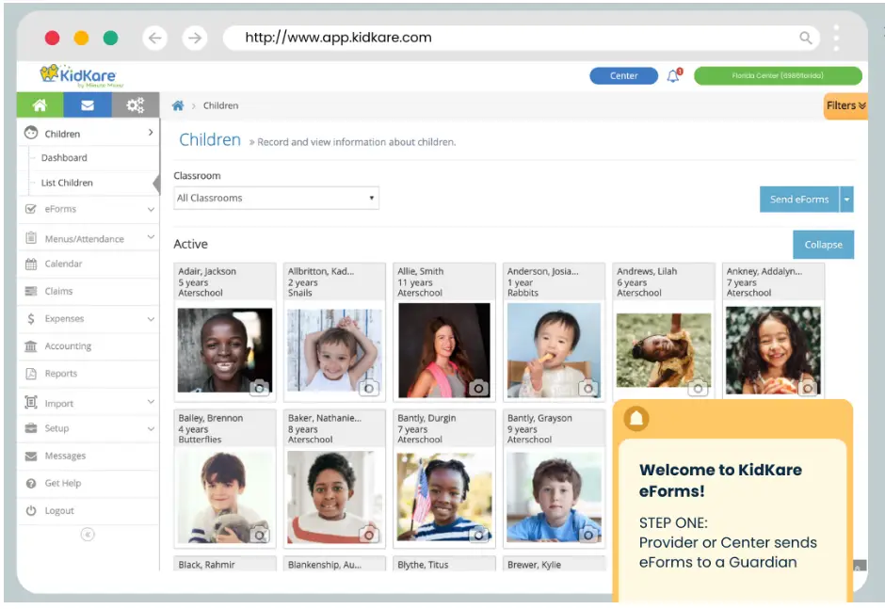Click the notification bell icon
885x609 pixels.
point(673,76)
